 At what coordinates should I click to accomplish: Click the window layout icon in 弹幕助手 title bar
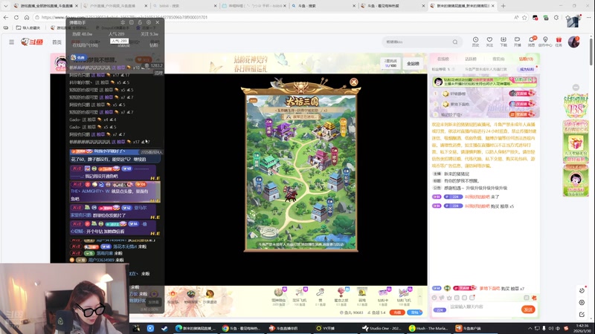coord(132,22)
